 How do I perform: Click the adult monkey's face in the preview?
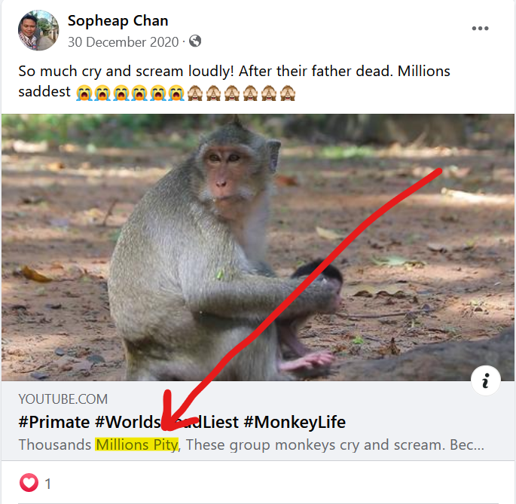[228, 170]
